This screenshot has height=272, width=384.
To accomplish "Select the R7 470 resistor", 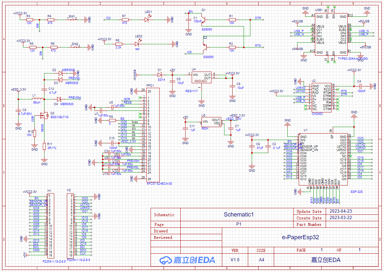I will tap(125, 20).
